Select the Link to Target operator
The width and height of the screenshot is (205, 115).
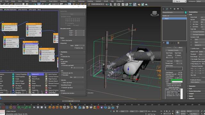coord(20,81)
